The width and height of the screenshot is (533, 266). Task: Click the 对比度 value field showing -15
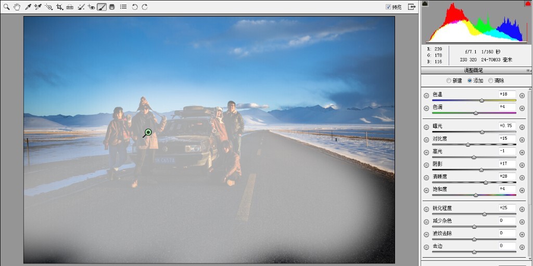[507, 138]
